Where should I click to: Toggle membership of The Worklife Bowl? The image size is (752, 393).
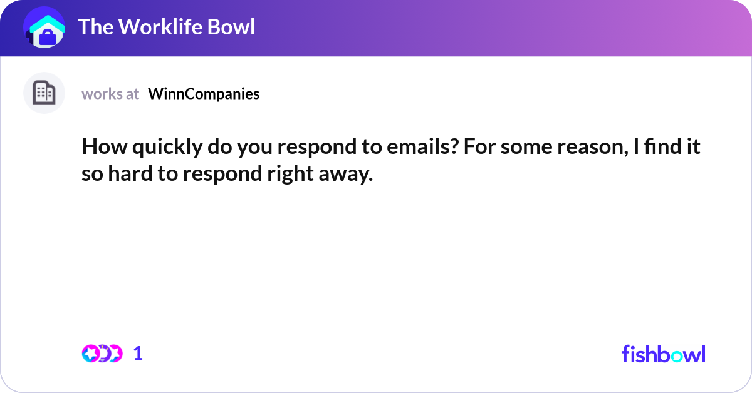point(167,27)
